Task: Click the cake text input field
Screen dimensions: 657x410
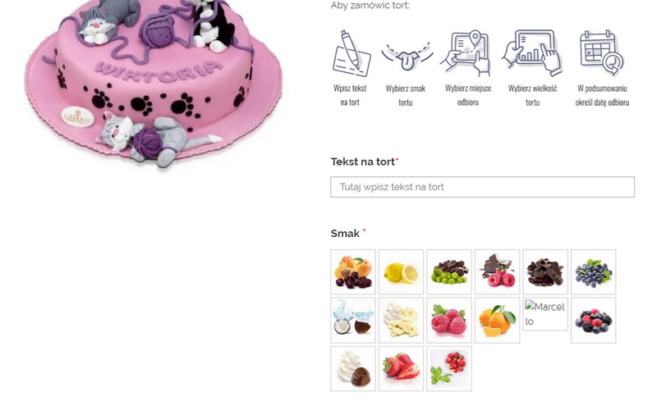Action: (x=482, y=187)
